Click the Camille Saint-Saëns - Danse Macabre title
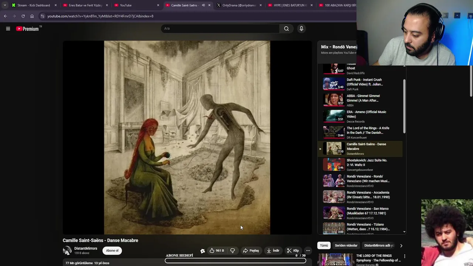Screen dimensions: 473x266 [101, 241]
